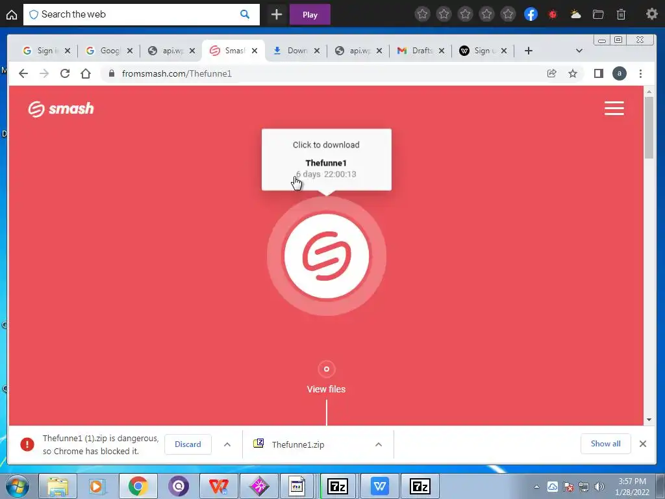This screenshot has width=665, height=499.
Task: Switch to first Sign in Google tab
Action: [x=40, y=51]
